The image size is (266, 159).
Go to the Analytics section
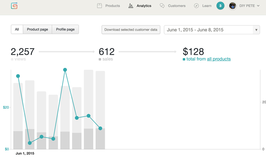pyautogui.click(x=144, y=6)
